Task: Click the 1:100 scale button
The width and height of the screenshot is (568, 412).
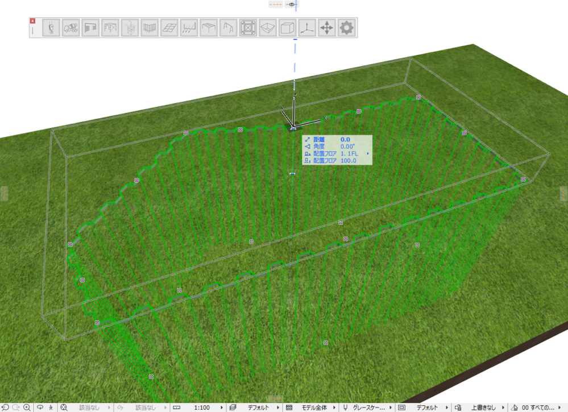Action: point(202,407)
